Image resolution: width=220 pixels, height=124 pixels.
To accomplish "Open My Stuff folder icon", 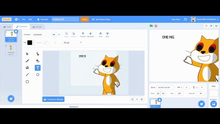I will coord(185,19).
